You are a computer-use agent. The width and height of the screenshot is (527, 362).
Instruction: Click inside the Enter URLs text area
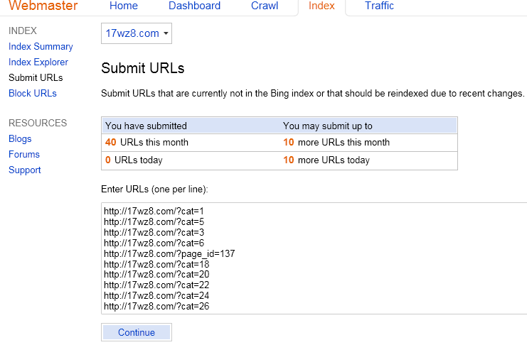click(314, 258)
